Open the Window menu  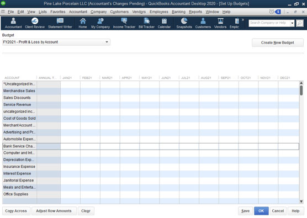(212, 12)
